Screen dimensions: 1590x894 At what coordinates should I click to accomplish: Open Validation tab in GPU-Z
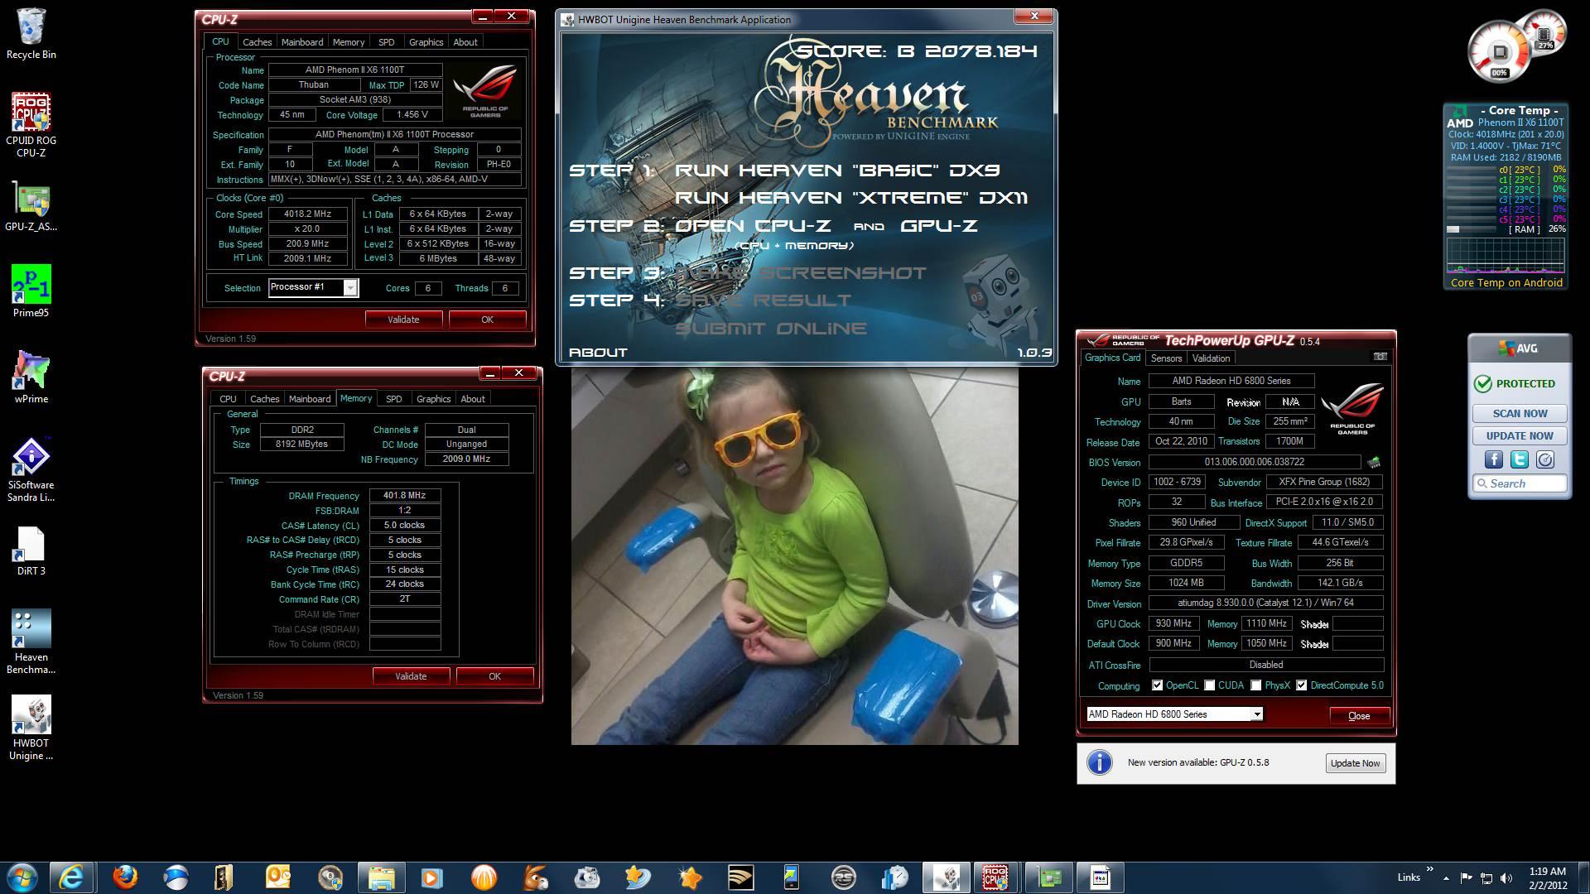pos(1211,358)
